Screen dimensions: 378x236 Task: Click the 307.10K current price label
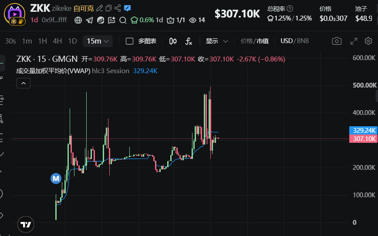[364, 138]
